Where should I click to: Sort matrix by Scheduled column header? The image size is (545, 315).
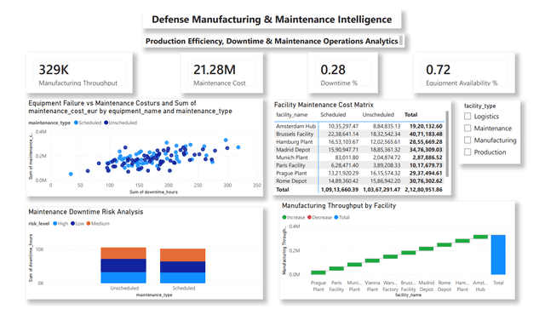(x=333, y=115)
